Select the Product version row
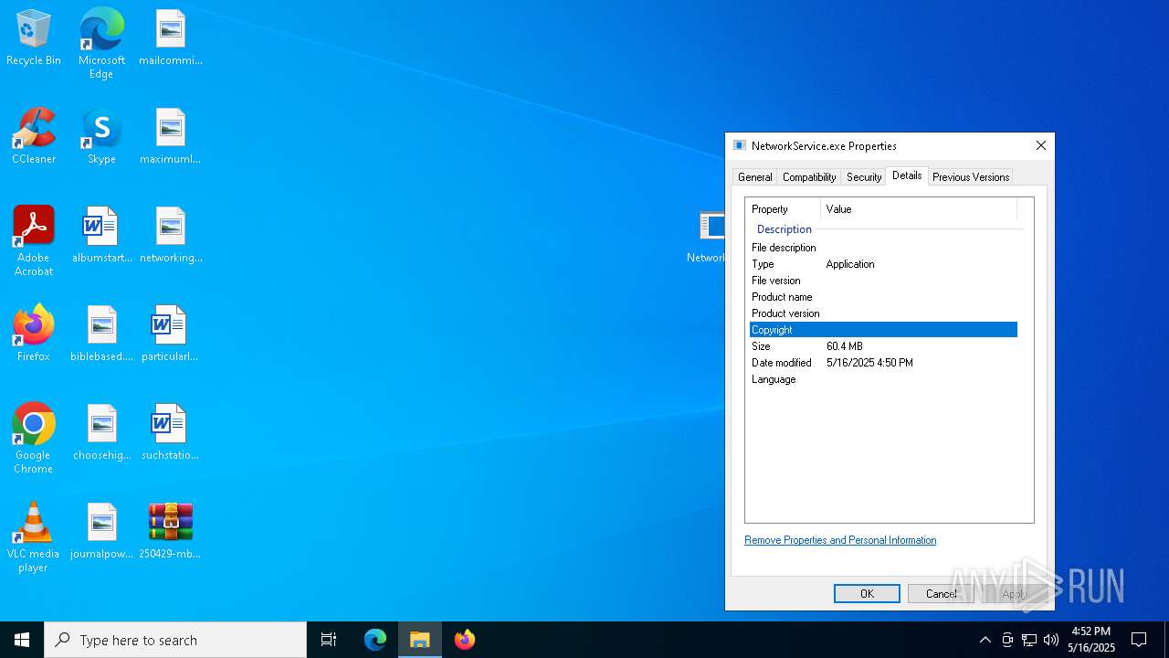Image resolution: width=1169 pixels, height=658 pixels. [x=883, y=313]
